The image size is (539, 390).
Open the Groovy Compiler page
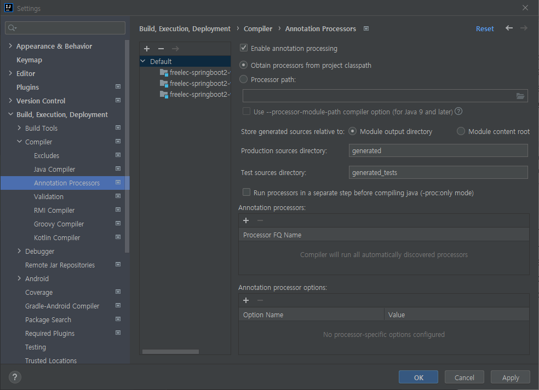pos(59,224)
